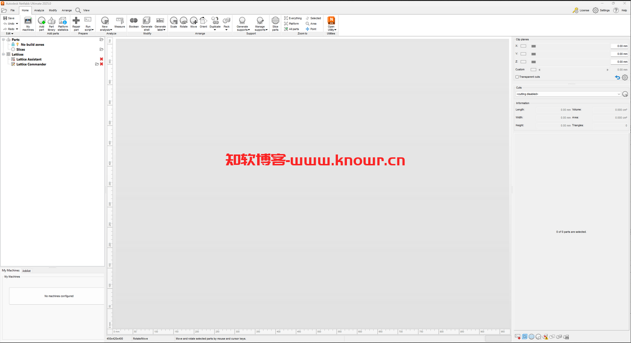Open the Part library
This screenshot has width=631, height=343.
pyautogui.click(x=52, y=24)
